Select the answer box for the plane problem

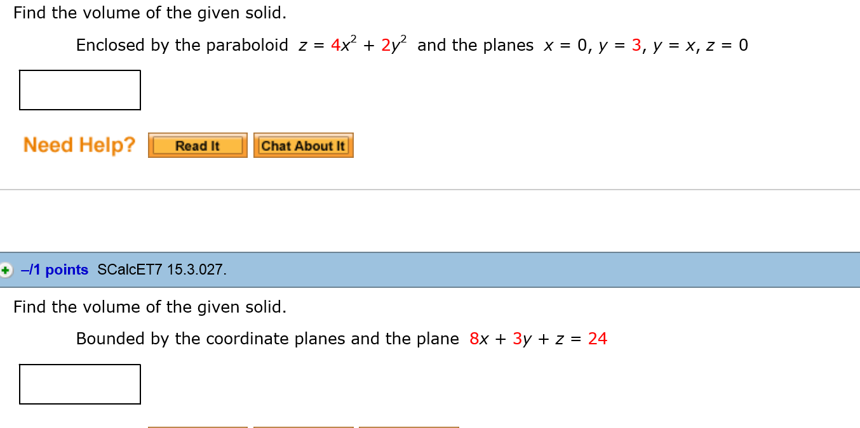[x=79, y=384]
